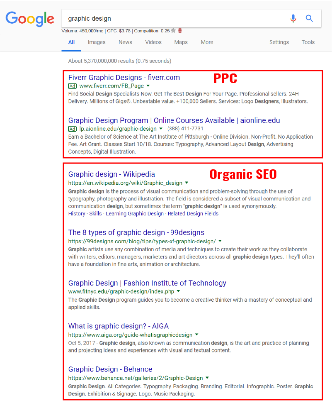Click the magnifying glass search button
The width and height of the screenshot is (332, 408).
pos(309,18)
